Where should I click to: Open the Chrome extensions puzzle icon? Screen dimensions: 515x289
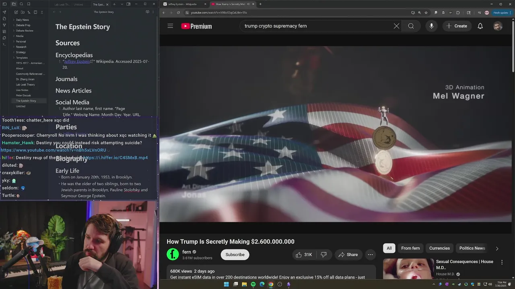pyautogui.click(x=458, y=12)
